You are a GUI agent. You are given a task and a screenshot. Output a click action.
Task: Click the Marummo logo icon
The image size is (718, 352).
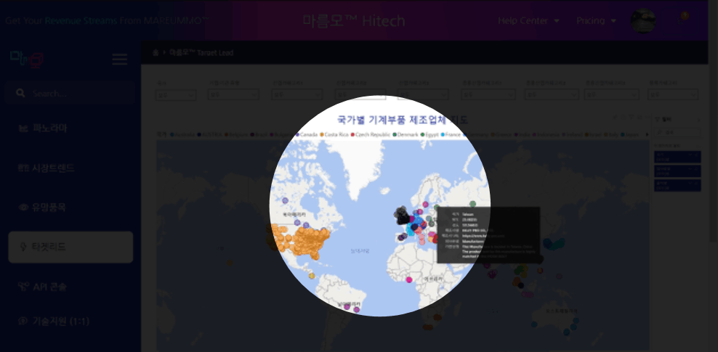[x=27, y=59]
